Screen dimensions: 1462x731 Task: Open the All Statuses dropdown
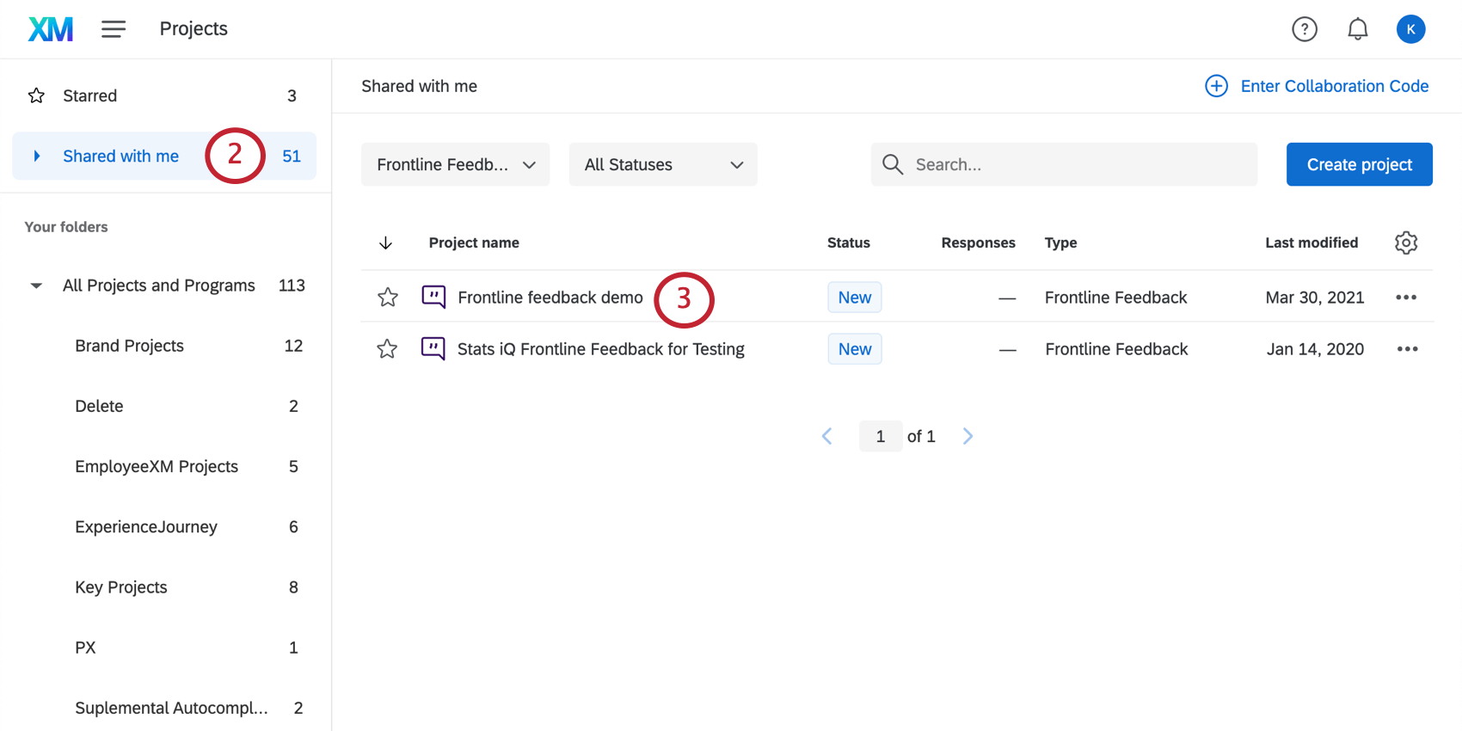(663, 164)
